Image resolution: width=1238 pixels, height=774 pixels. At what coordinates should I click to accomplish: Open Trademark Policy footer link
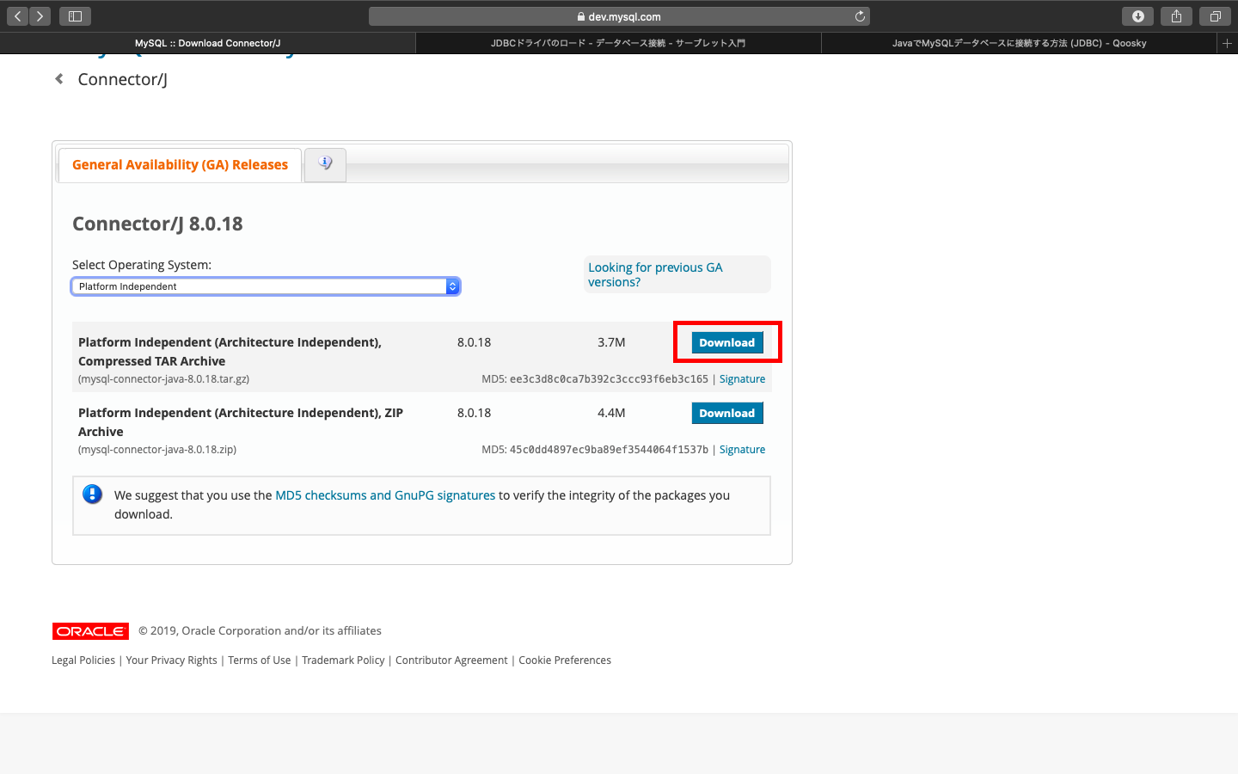click(343, 660)
